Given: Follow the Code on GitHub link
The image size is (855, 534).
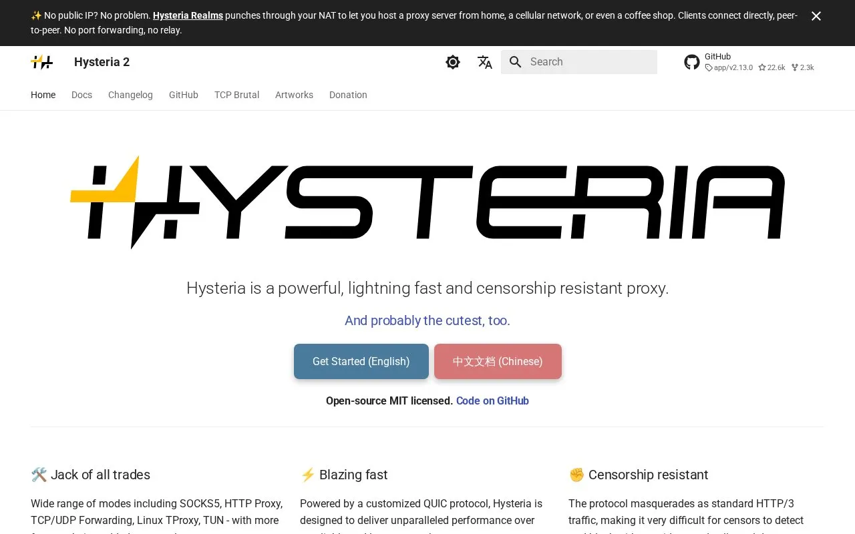Looking at the screenshot, I should [x=492, y=400].
